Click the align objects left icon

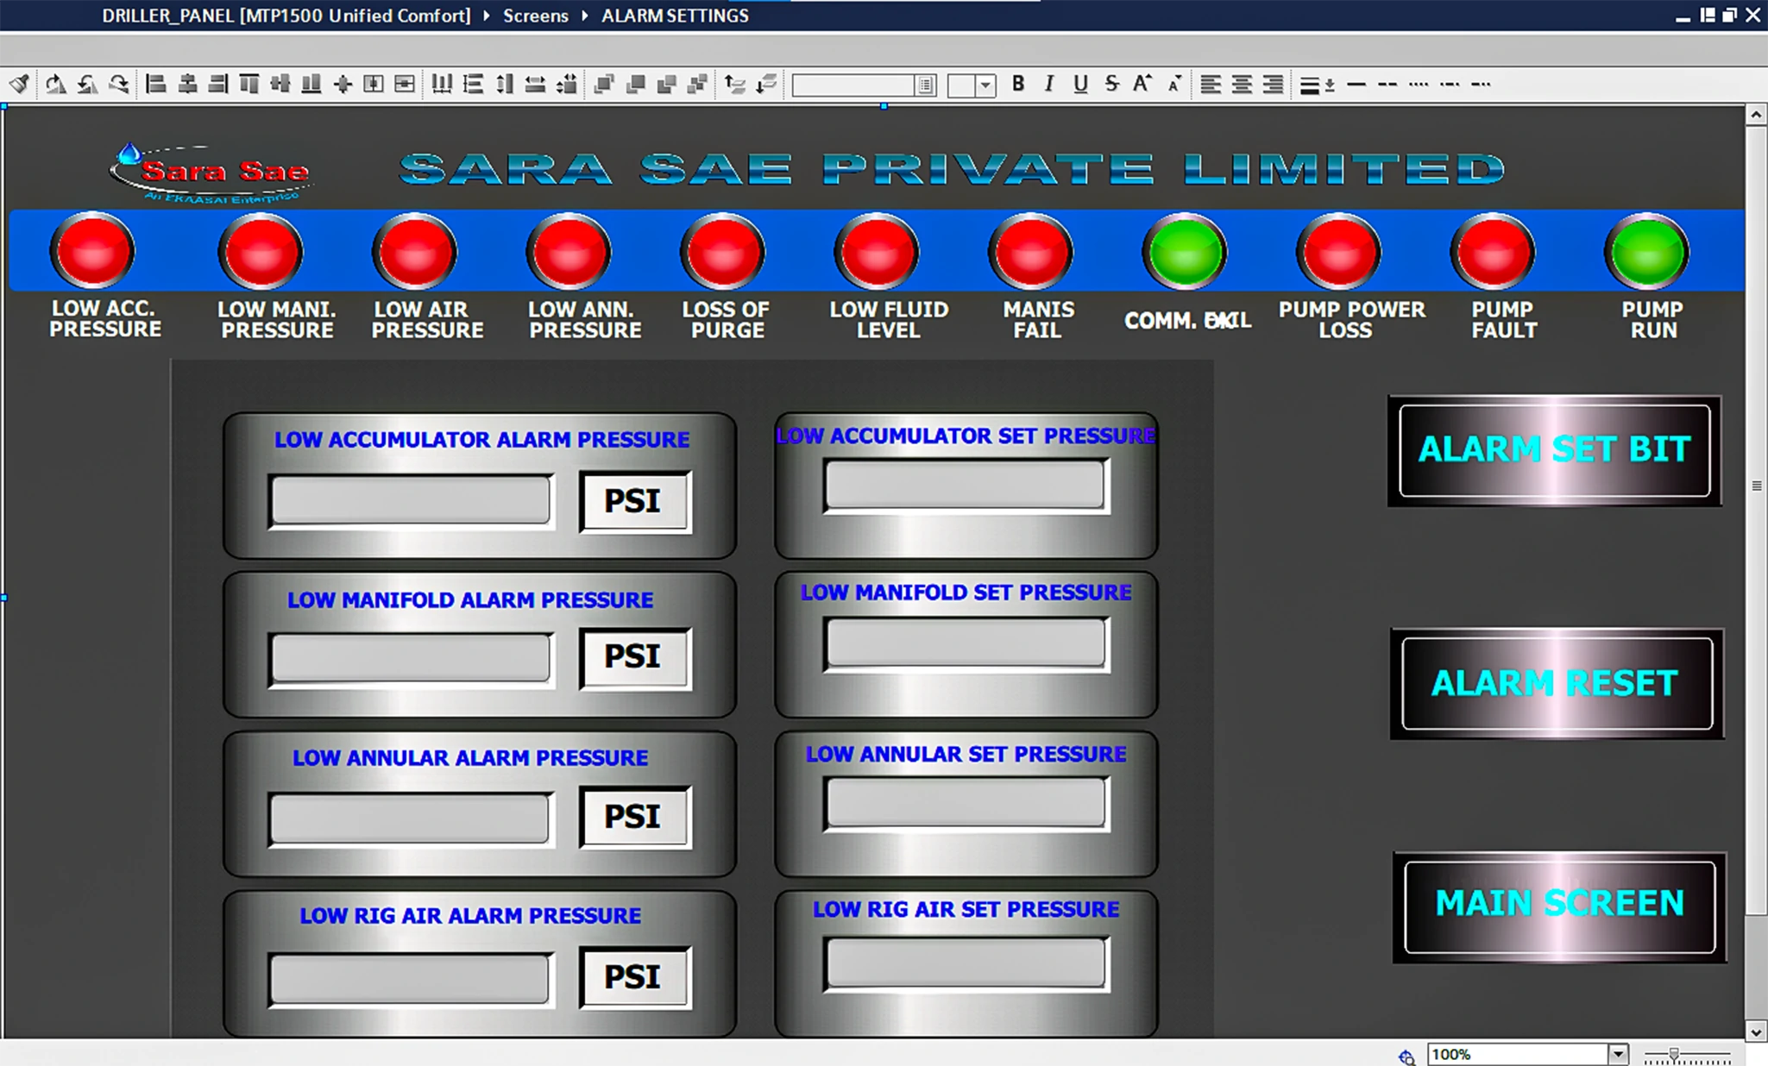click(x=156, y=84)
